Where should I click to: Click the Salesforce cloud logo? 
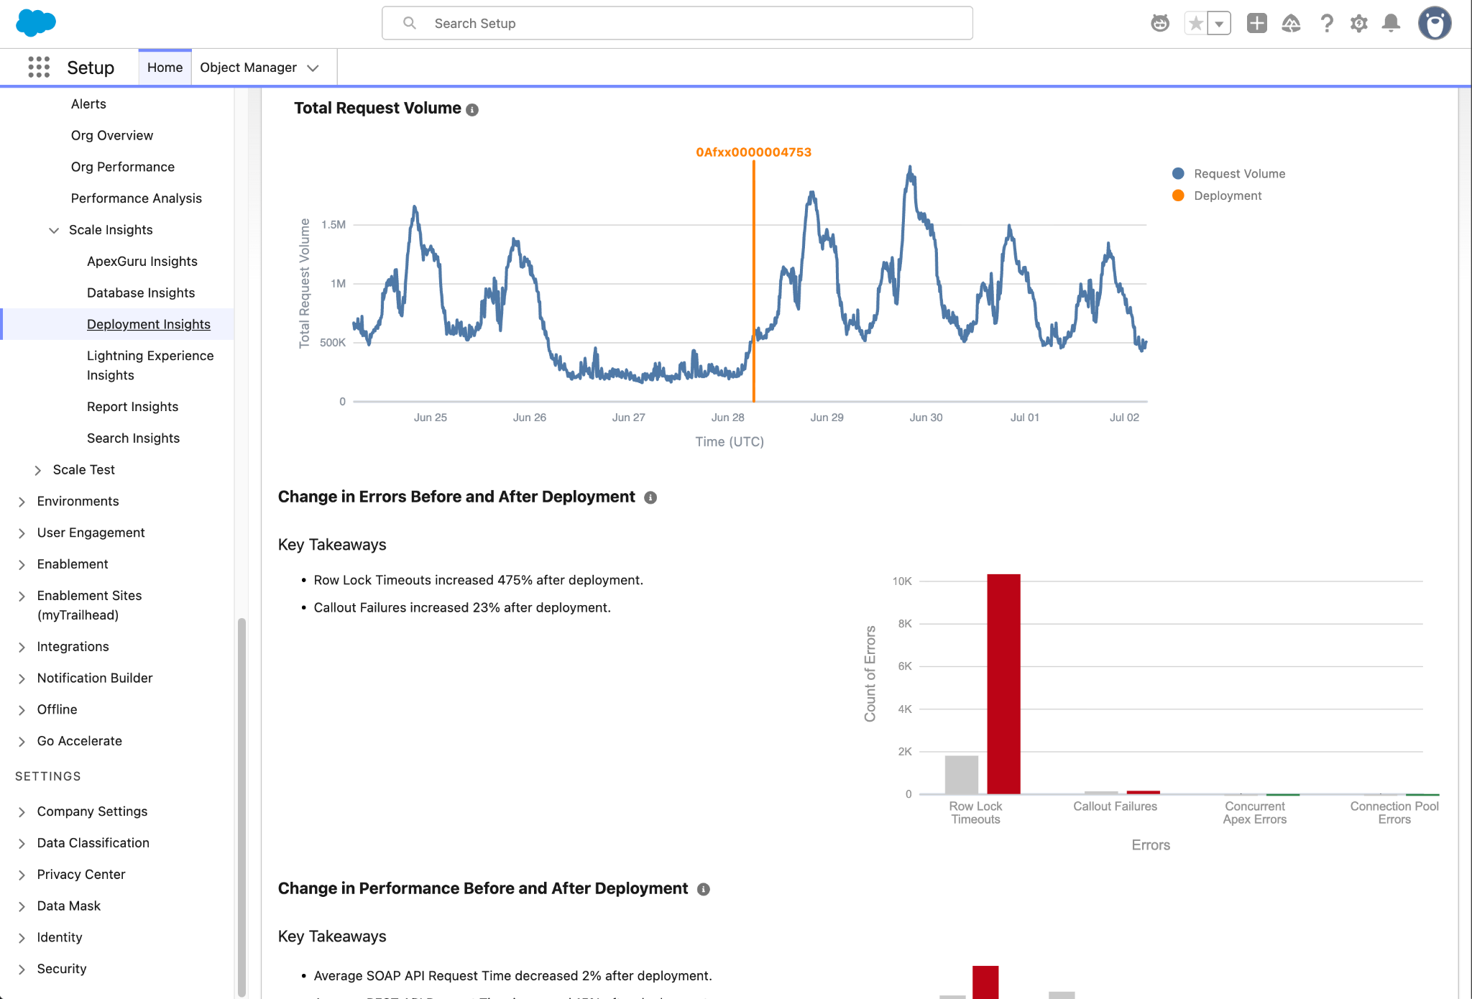(36, 23)
